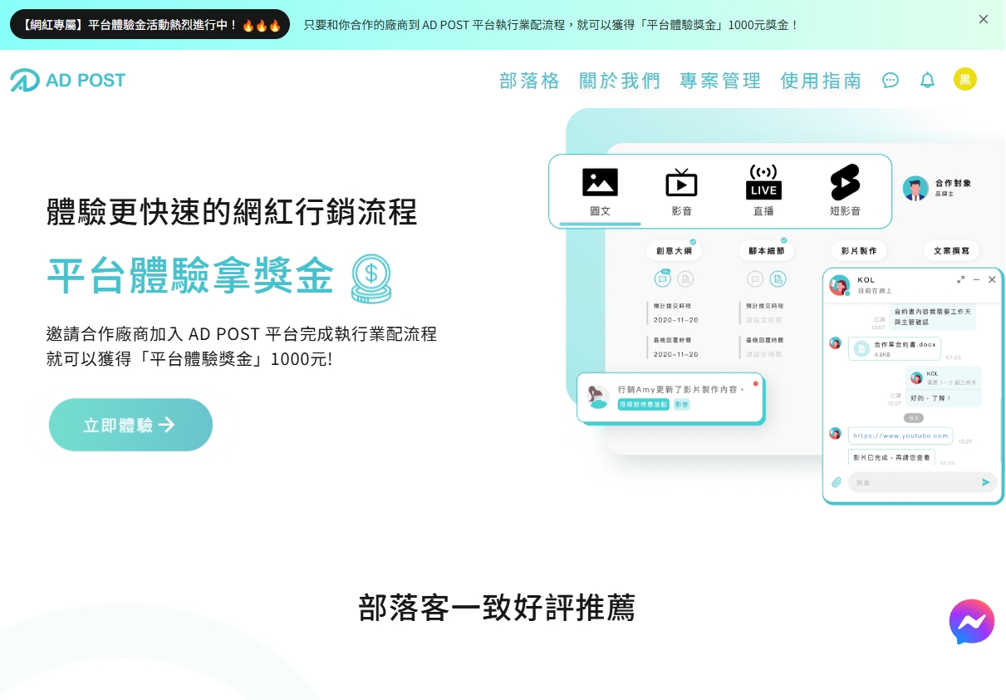
Task: Open the 合作案合約書.docx file icon
Action: click(x=861, y=349)
